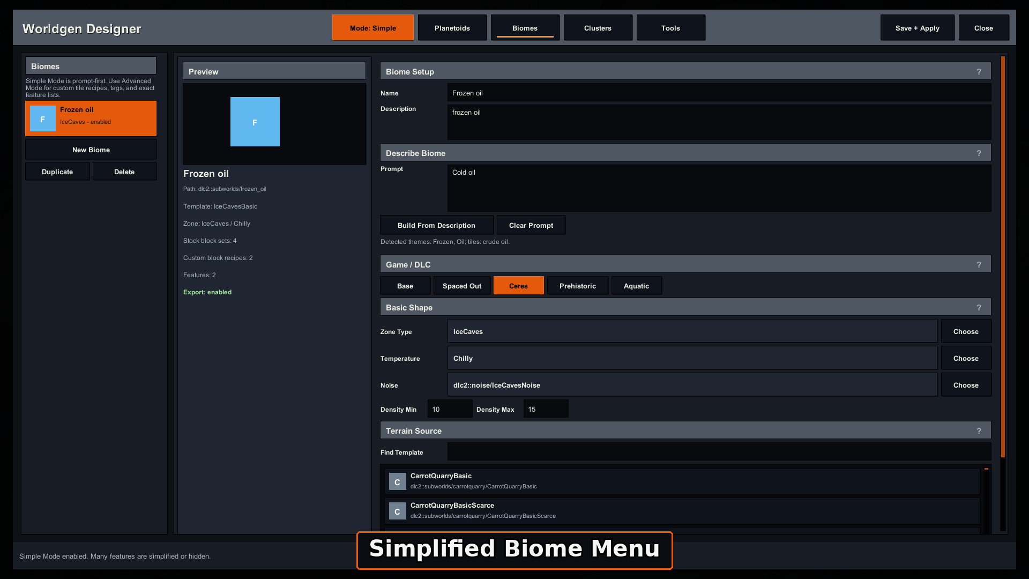Viewport: 1029px width, 579px height.
Task: Select the CarrotQuarryBasic template row
Action: point(682,481)
